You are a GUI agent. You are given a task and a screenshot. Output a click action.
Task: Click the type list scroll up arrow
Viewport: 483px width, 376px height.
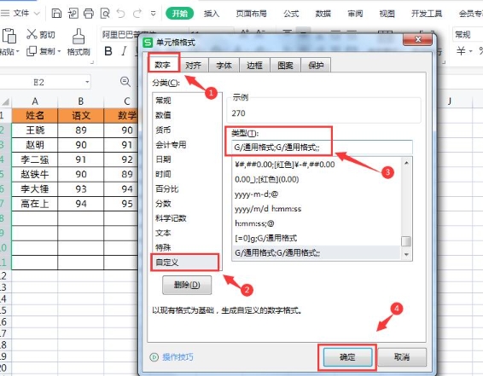406,163
